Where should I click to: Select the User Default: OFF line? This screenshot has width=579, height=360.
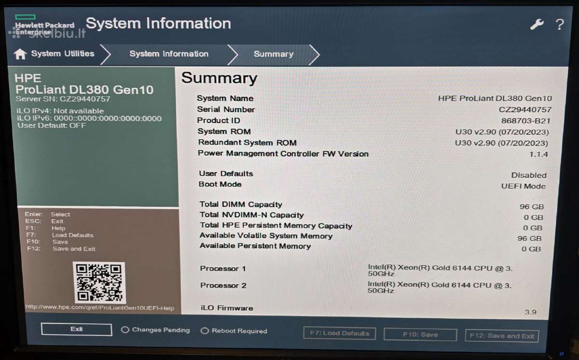52,125
